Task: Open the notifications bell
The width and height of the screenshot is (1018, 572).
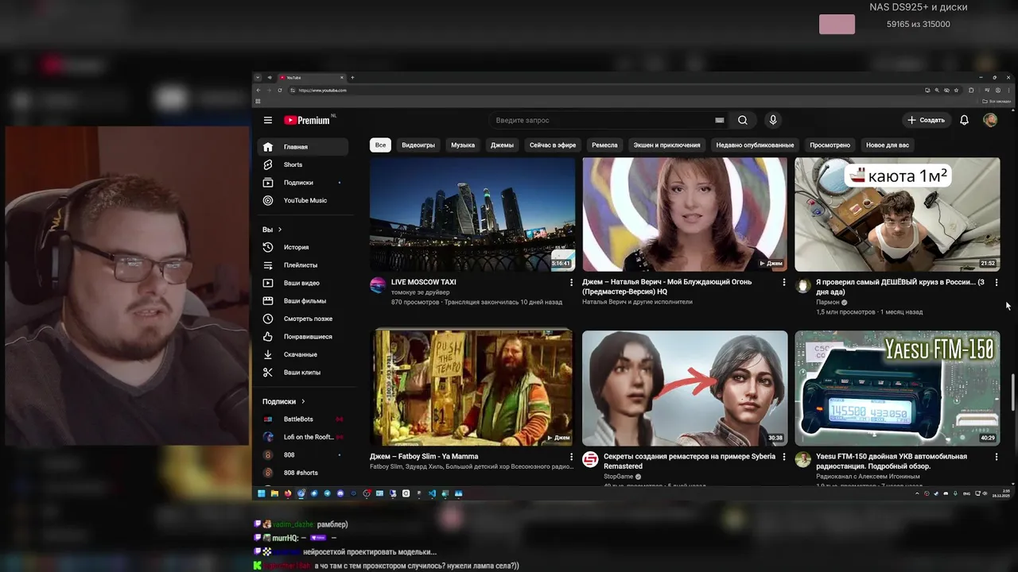Action: [x=964, y=120]
